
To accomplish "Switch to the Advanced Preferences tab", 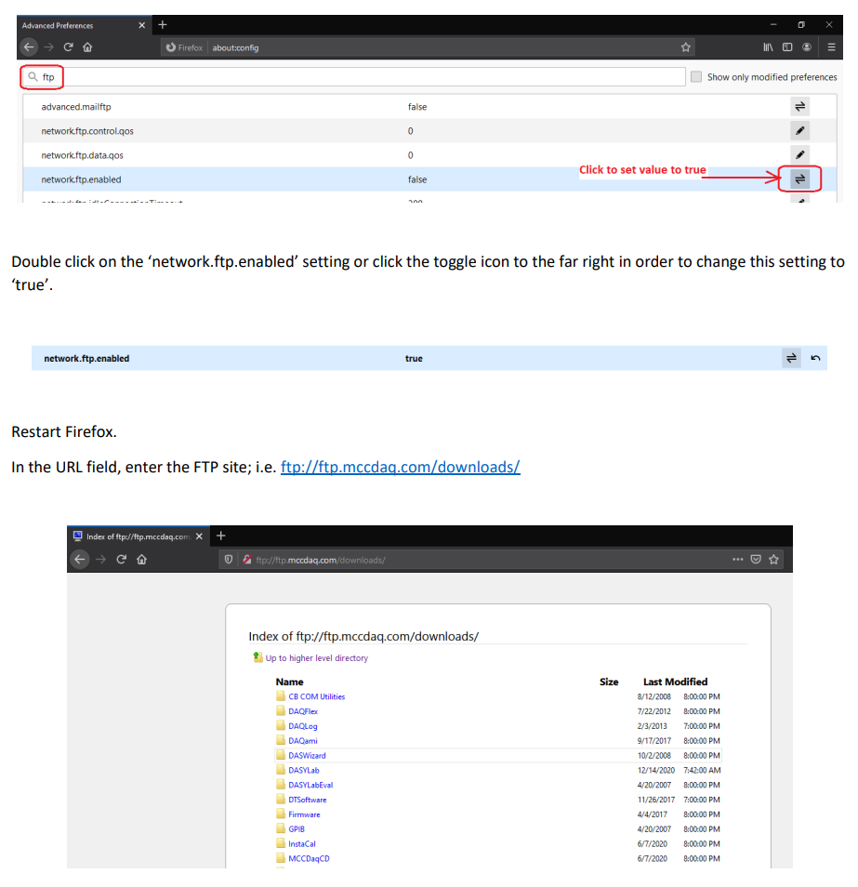I will pyautogui.click(x=79, y=25).
